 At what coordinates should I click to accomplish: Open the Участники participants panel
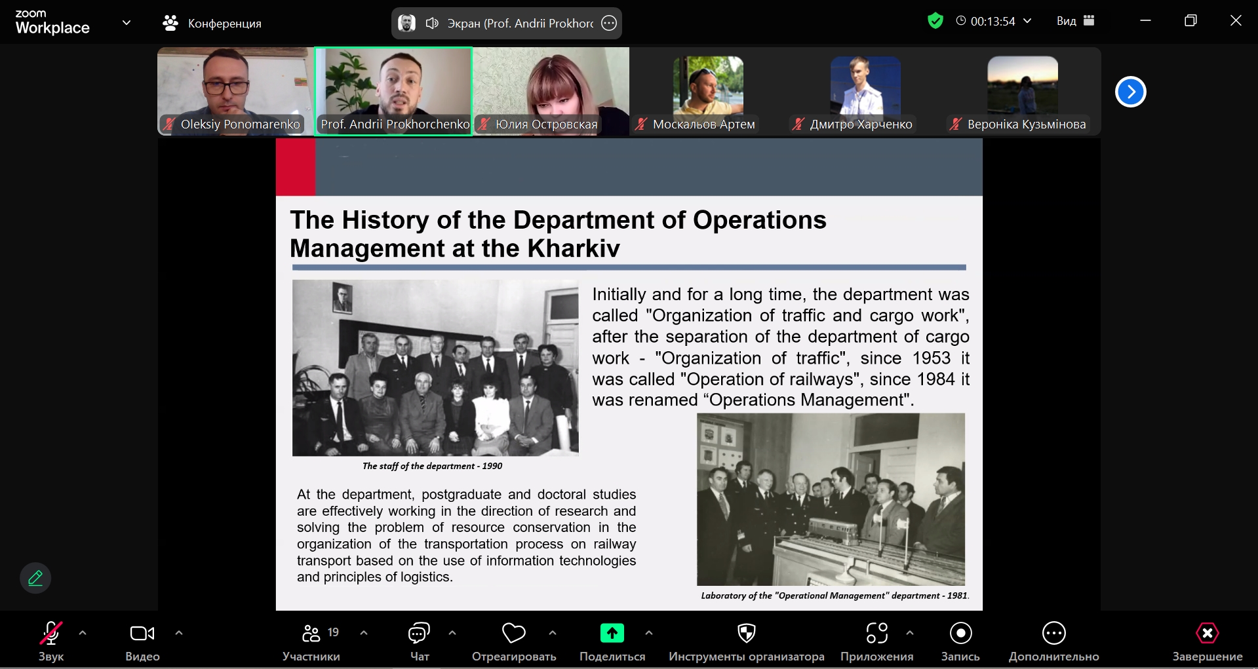(312, 641)
